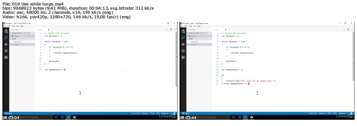
Task: Click Chrome icon in left frame taskbar
Action: (74, 117)
